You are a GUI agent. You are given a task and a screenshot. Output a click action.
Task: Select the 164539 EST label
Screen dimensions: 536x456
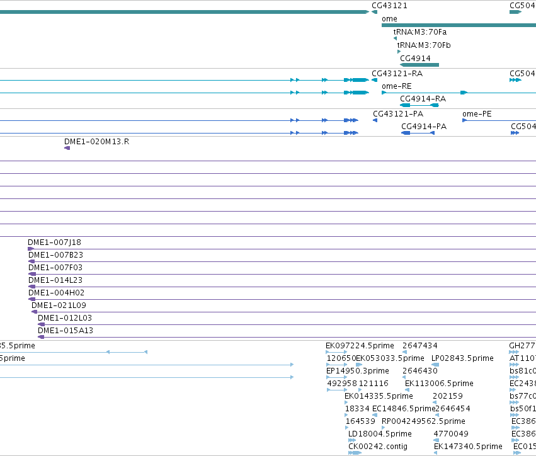coord(360,421)
